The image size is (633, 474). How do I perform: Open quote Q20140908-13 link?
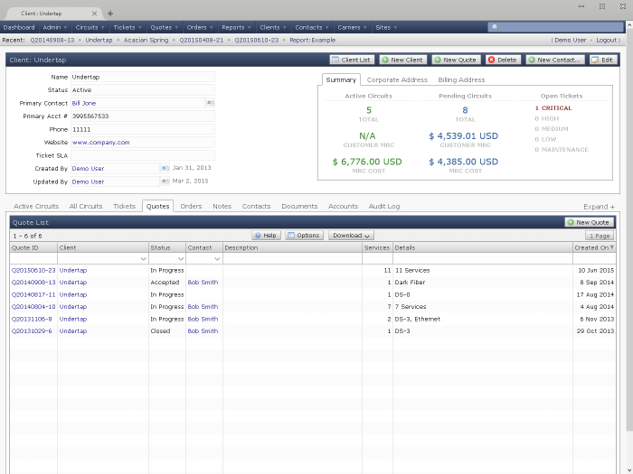(33, 283)
